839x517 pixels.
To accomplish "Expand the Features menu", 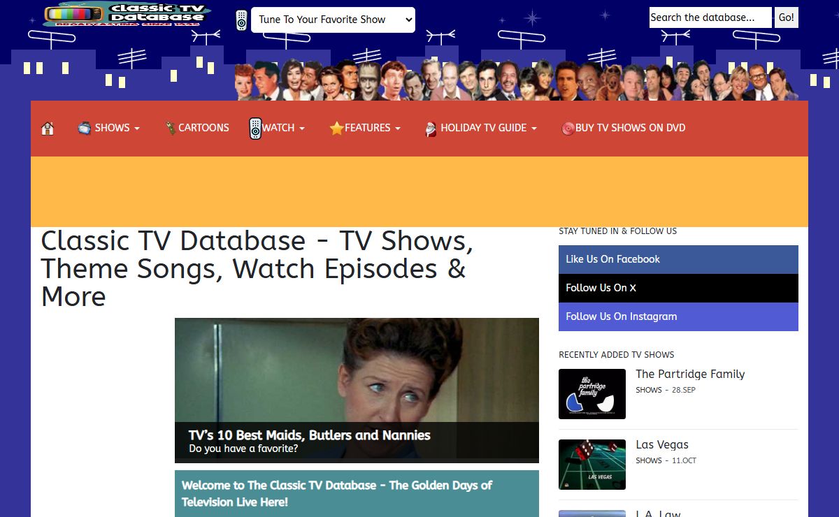I will pos(373,128).
